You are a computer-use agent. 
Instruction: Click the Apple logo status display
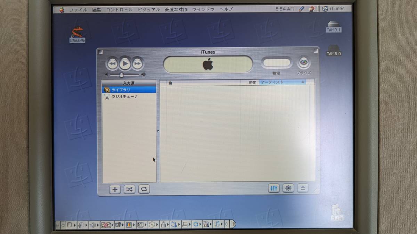click(208, 64)
